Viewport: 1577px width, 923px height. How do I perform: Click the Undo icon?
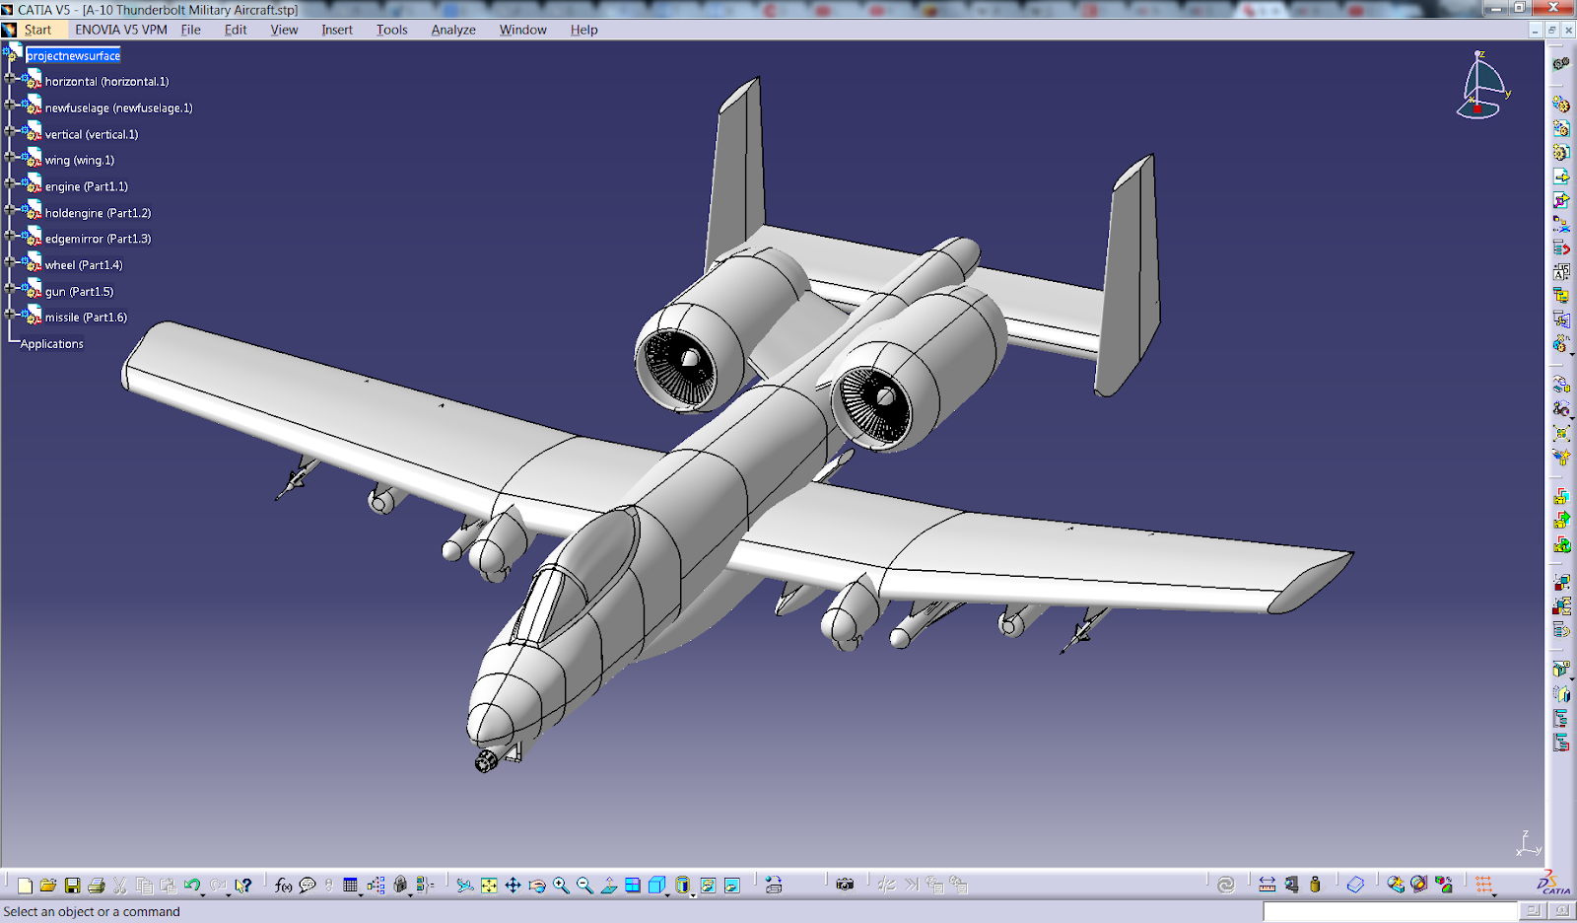(193, 885)
